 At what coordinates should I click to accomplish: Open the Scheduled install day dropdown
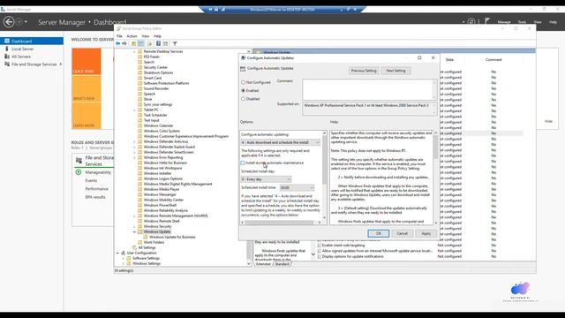pos(266,179)
